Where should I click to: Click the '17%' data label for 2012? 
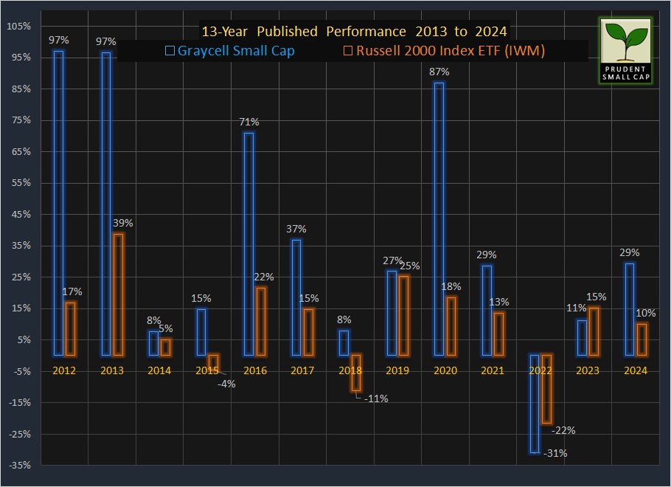coord(72,291)
